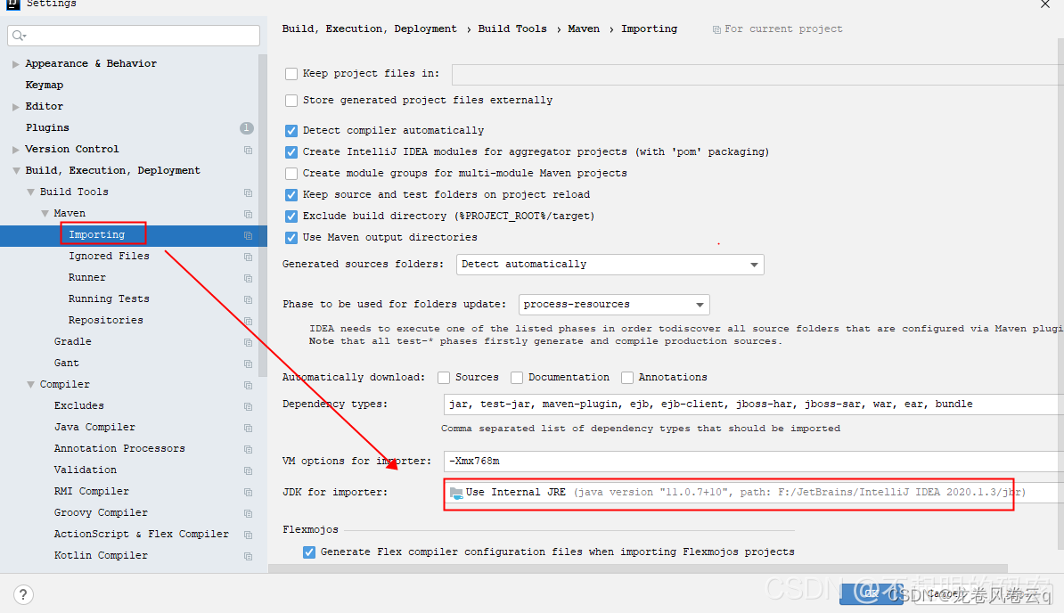Image resolution: width=1064 pixels, height=613 pixels.
Task: Click project-level icon beside RMI Compiler
Action: (249, 492)
